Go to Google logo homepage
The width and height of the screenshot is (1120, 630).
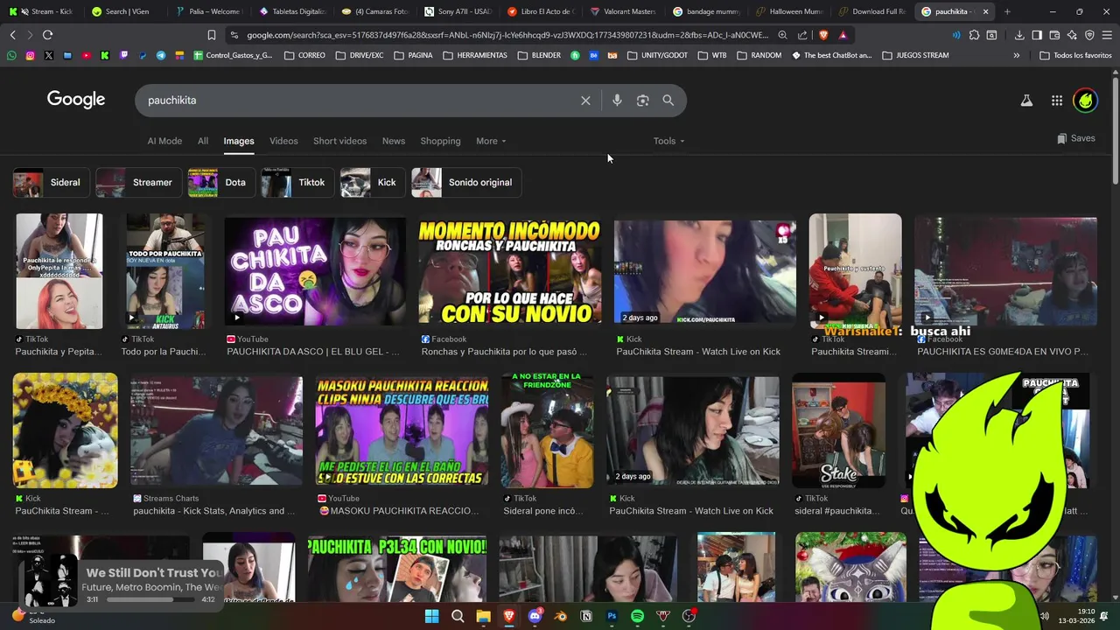click(76, 100)
